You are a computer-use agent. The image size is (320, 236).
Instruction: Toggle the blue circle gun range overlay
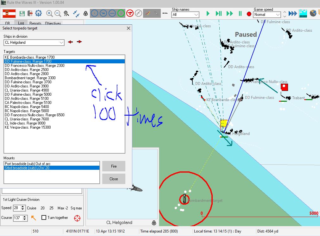(x=103, y=14)
